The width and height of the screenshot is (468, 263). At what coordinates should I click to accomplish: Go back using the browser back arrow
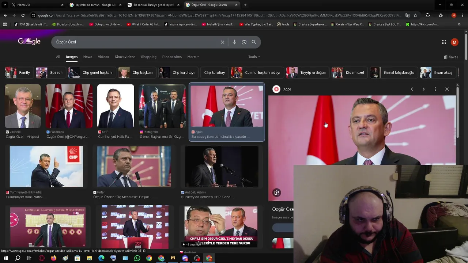(x=5, y=15)
